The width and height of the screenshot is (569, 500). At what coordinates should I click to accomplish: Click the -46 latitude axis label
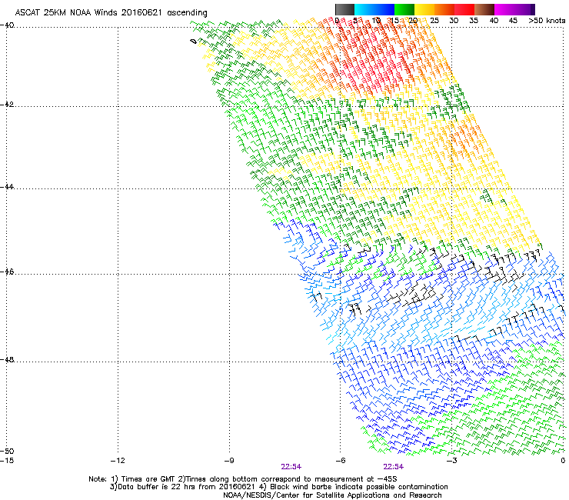(x=7, y=272)
